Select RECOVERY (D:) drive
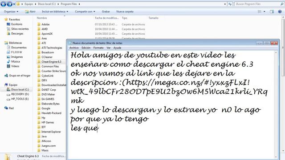Screen dimensions: 285x160 pyautogui.click(x=20, y=94)
